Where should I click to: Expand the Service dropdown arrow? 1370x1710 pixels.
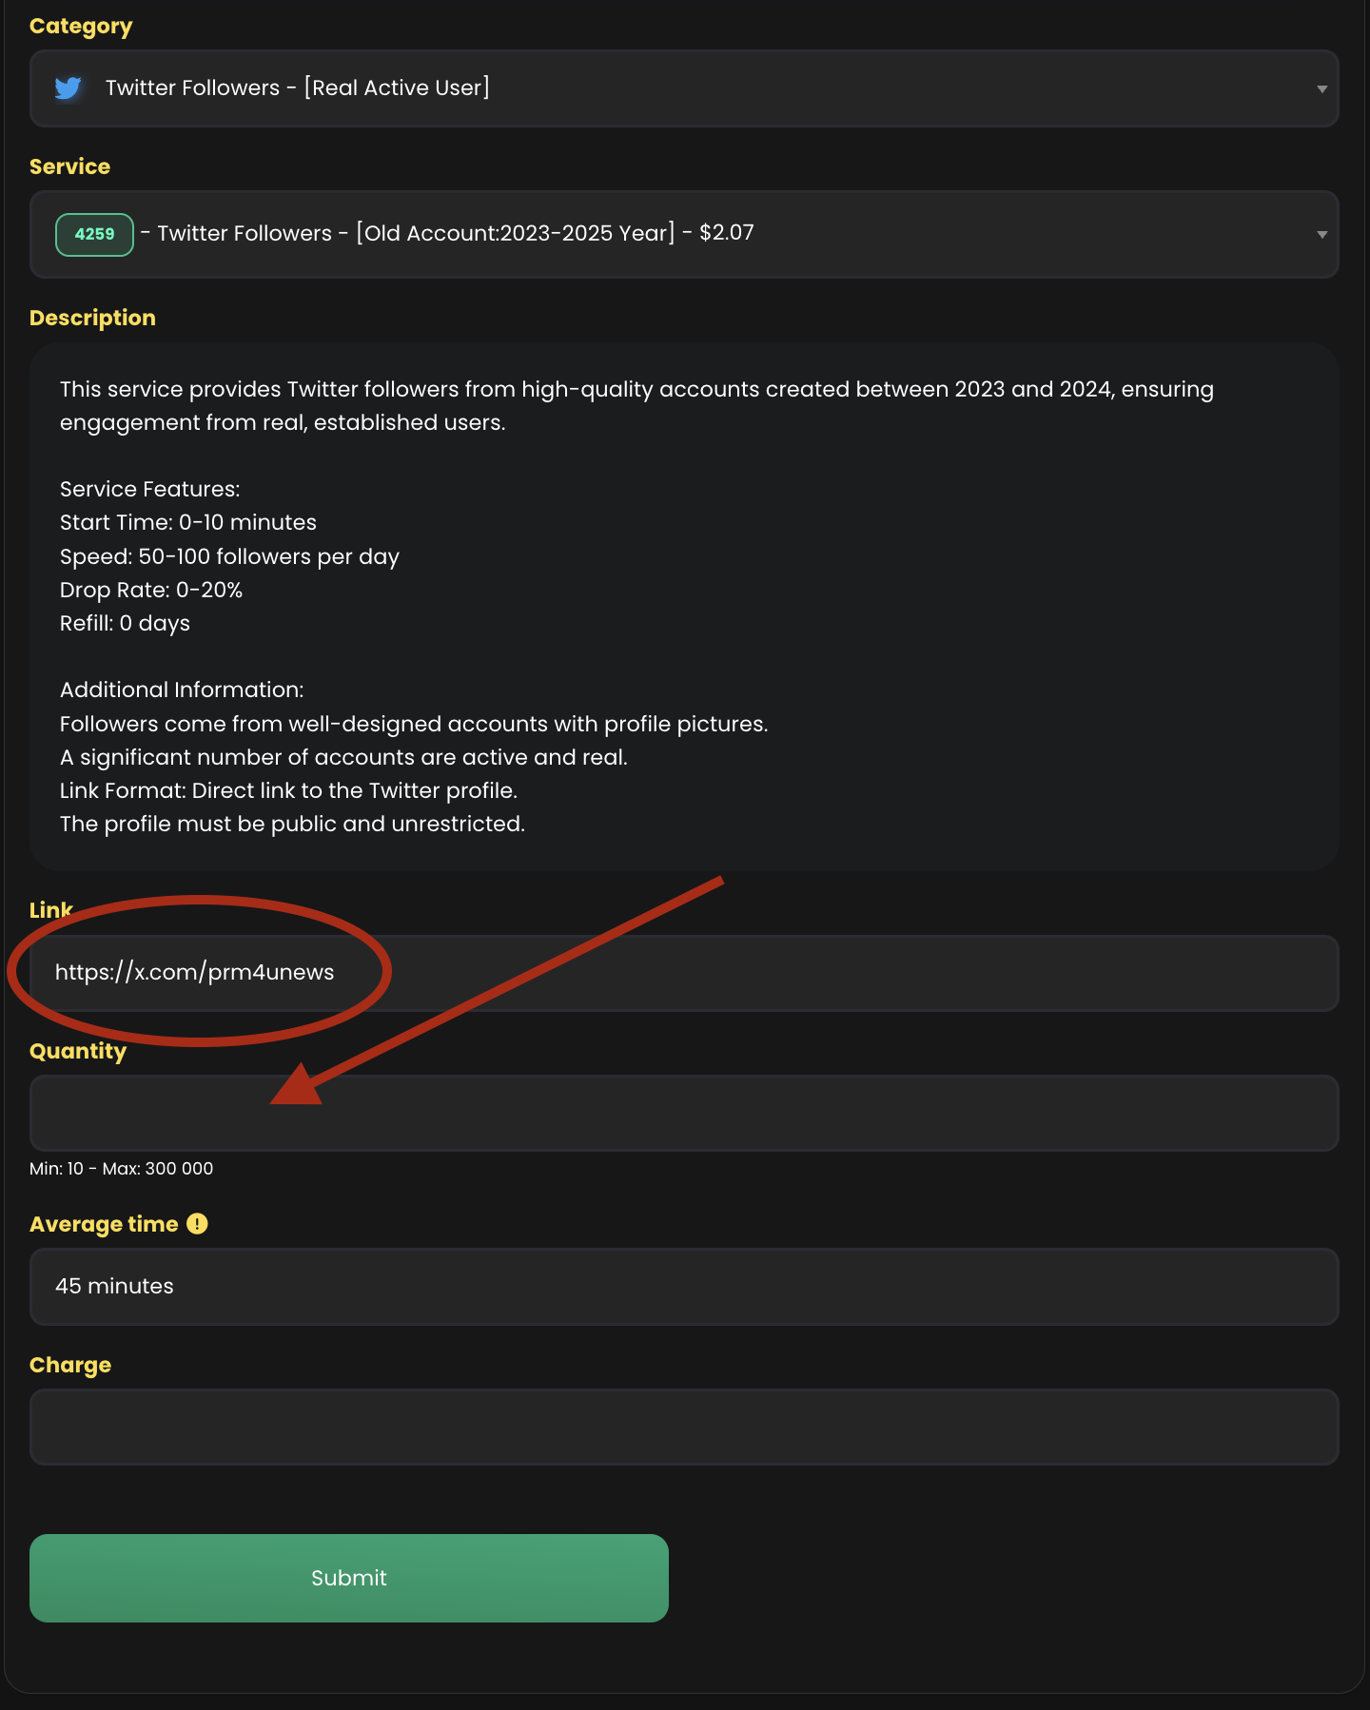(1321, 234)
